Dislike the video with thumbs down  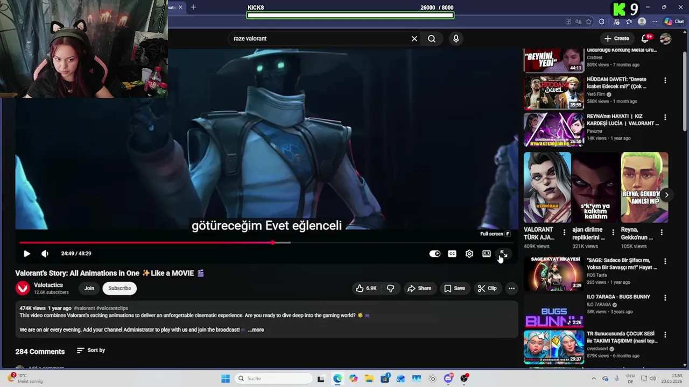391,288
